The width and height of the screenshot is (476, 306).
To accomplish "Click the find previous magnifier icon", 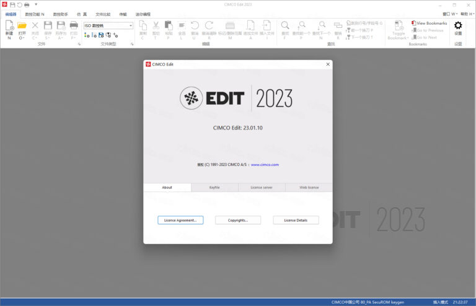I will [301, 25].
